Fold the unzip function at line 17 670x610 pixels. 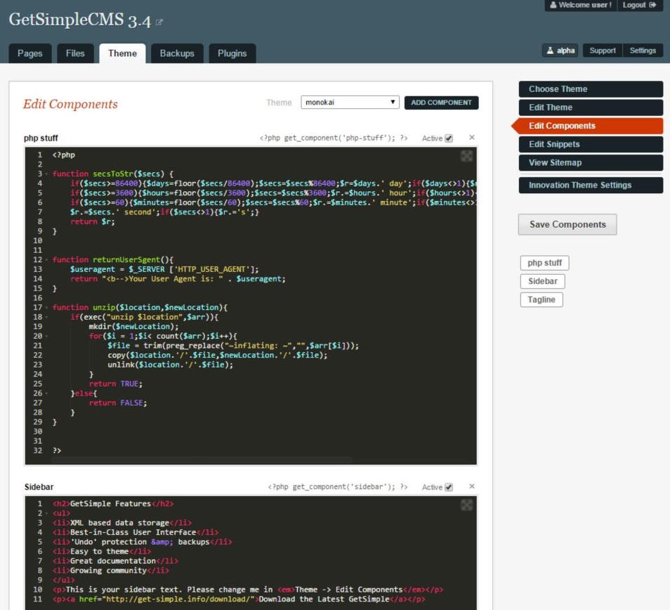[x=46, y=308]
